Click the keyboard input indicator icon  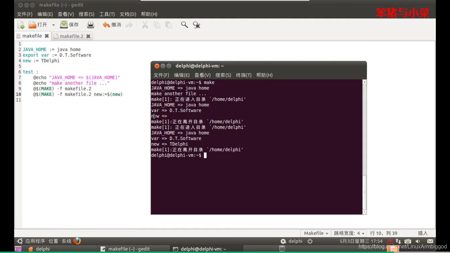(x=408, y=241)
